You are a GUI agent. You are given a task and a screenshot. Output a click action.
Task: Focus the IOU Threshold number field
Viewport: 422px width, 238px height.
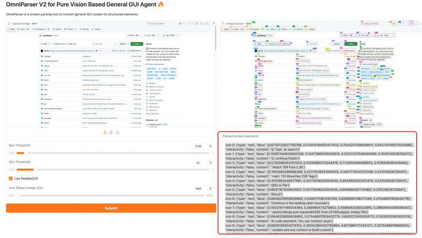(x=200, y=163)
